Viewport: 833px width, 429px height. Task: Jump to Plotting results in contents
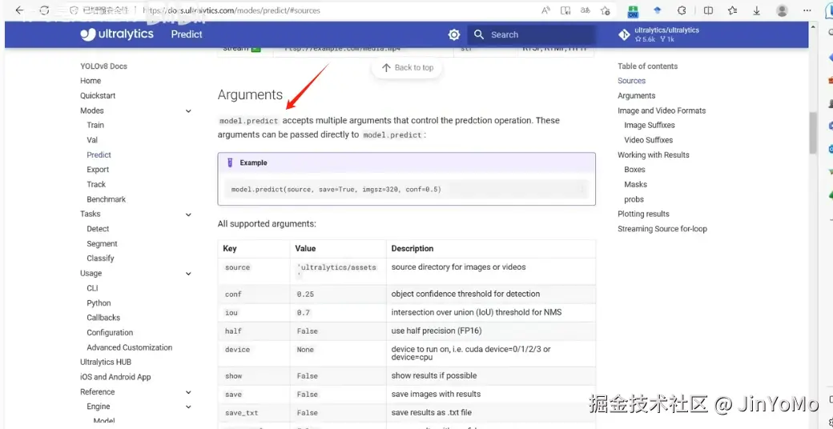coord(643,214)
